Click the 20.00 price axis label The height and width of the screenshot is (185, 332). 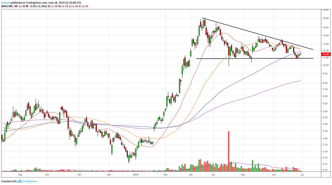click(326, 10)
